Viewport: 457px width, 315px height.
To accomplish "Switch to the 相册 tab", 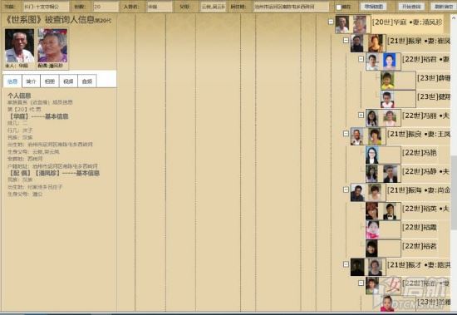I will pos(50,81).
